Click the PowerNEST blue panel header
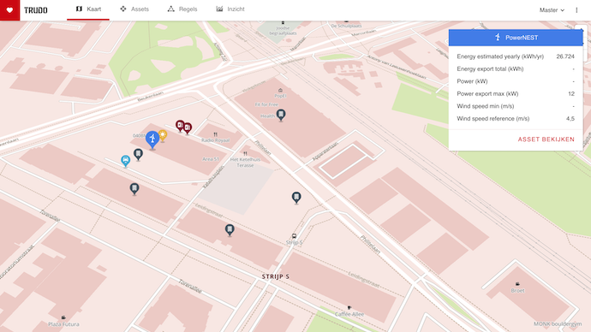591x332 pixels. 516,38
